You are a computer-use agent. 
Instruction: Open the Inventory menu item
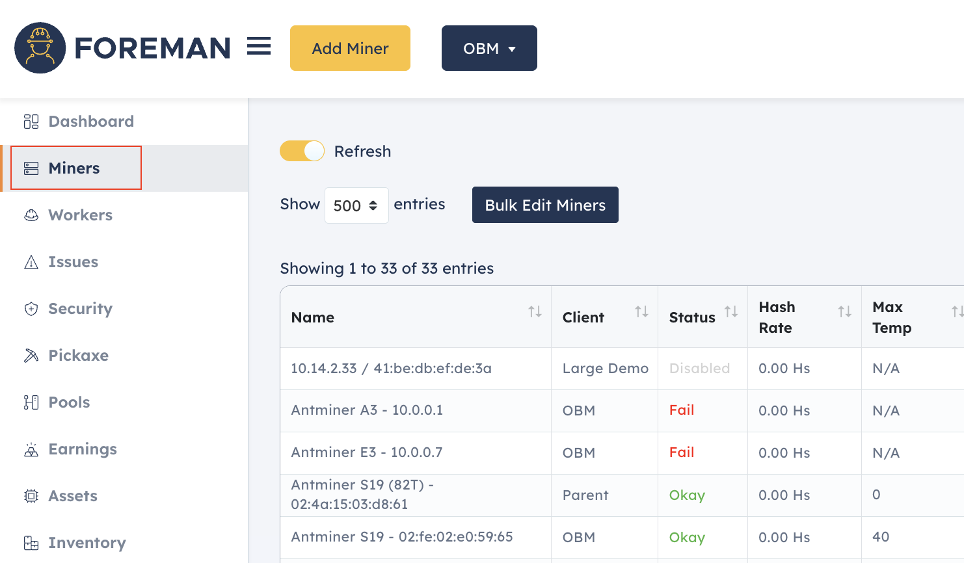click(x=124, y=543)
